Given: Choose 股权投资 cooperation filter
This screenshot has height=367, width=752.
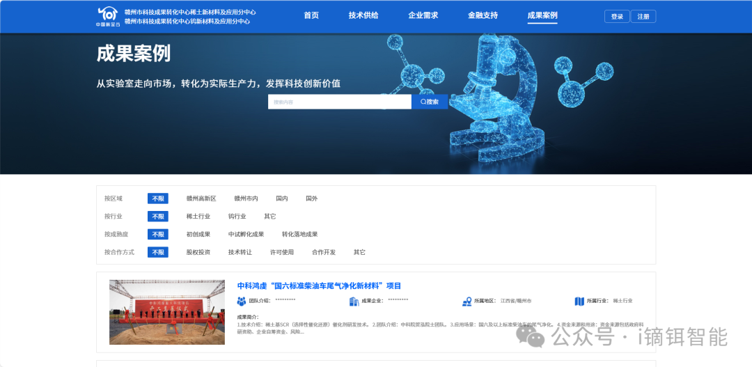Looking at the screenshot, I should tap(198, 252).
